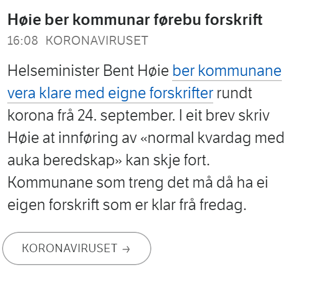This screenshot has height=288, width=312.
Task: Click the word "Helseminister" in the paragraph
Action: click(54, 71)
